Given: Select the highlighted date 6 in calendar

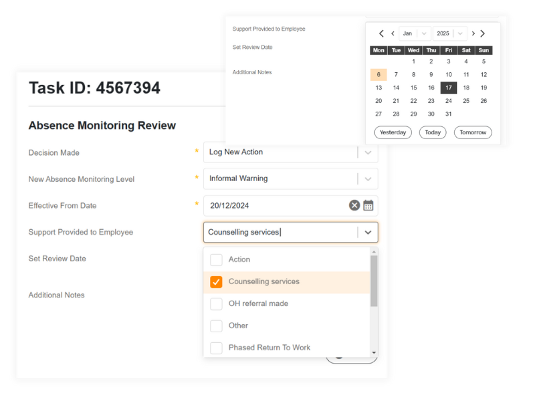Looking at the screenshot, I should point(379,75).
